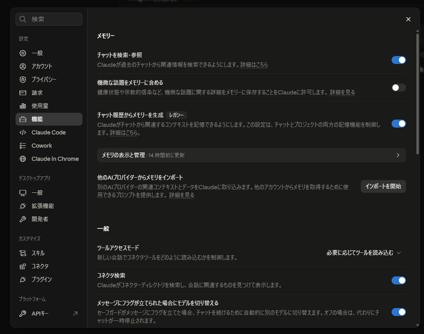This screenshot has height=334, width=424.
Task: Click メモリの表示と管理 label
Action: (123, 155)
